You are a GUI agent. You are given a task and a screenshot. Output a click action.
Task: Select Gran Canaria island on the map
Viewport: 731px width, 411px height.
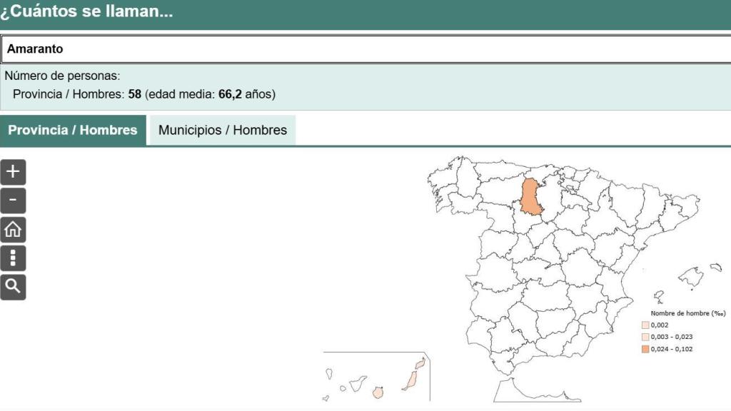[378, 392]
